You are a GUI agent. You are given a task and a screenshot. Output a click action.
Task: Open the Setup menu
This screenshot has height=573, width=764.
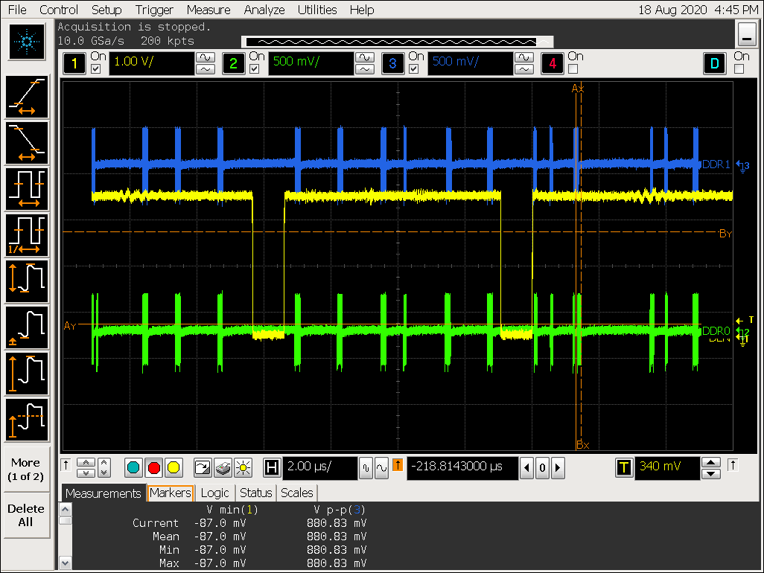click(106, 10)
